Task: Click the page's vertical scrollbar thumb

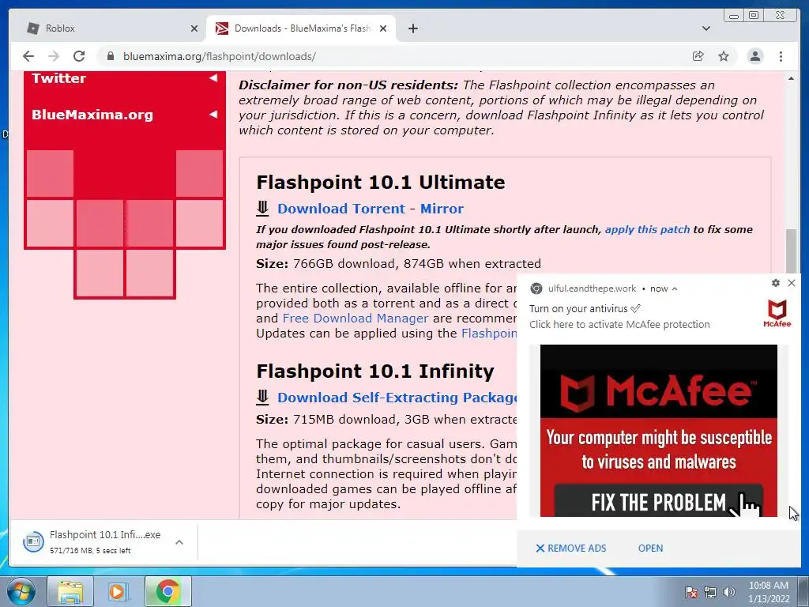Action: pyautogui.click(x=791, y=251)
